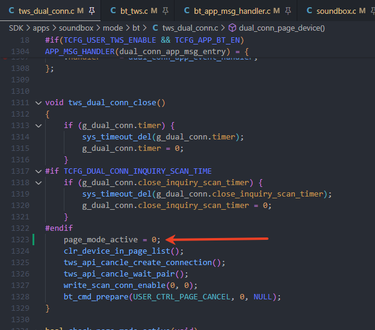Select SDK in the breadcrumb path

16,28
